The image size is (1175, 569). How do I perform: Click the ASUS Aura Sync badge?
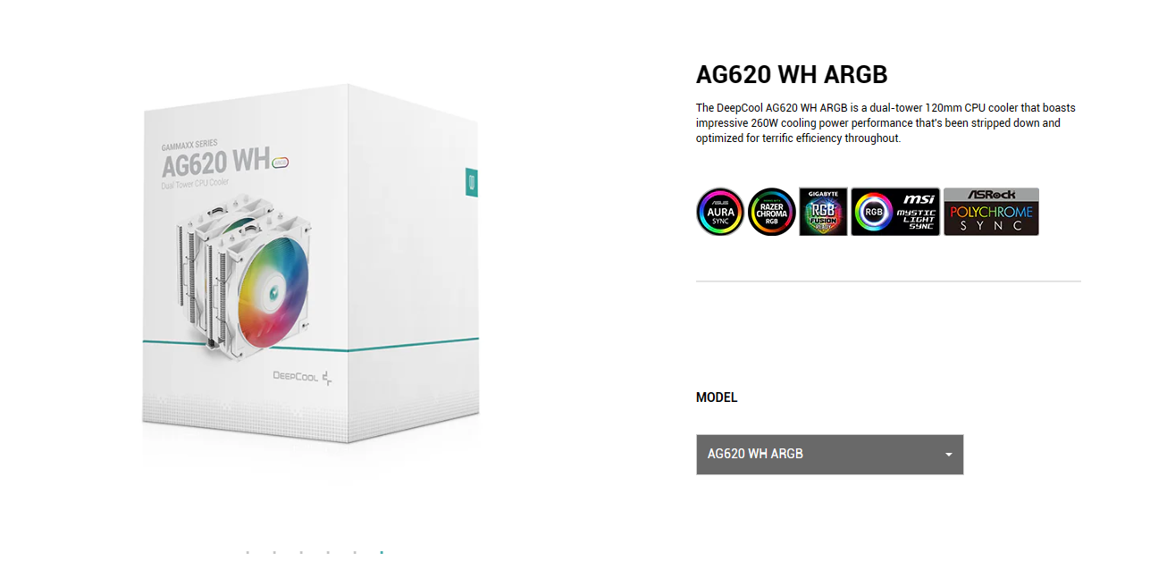tap(720, 212)
